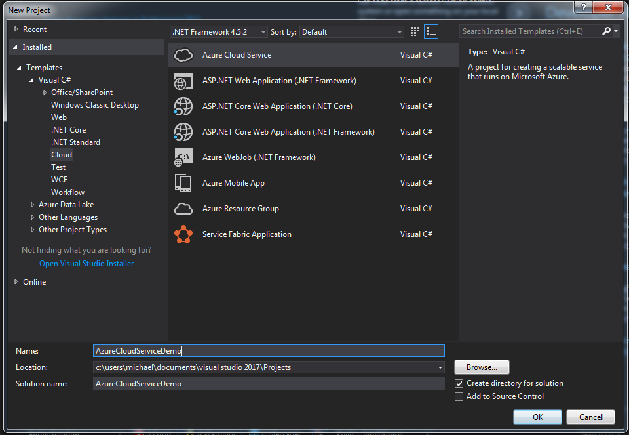Image resolution: width=629 pixels, height=435 pixels.
Task: Select the .NET Core template category
Action: [x=68, y=130]
